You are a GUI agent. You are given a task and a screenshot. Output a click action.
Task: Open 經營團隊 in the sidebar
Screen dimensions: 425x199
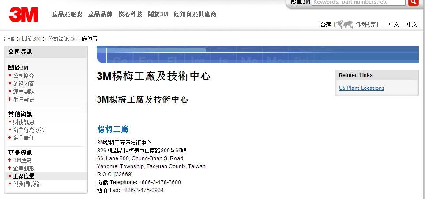(23, 92)
